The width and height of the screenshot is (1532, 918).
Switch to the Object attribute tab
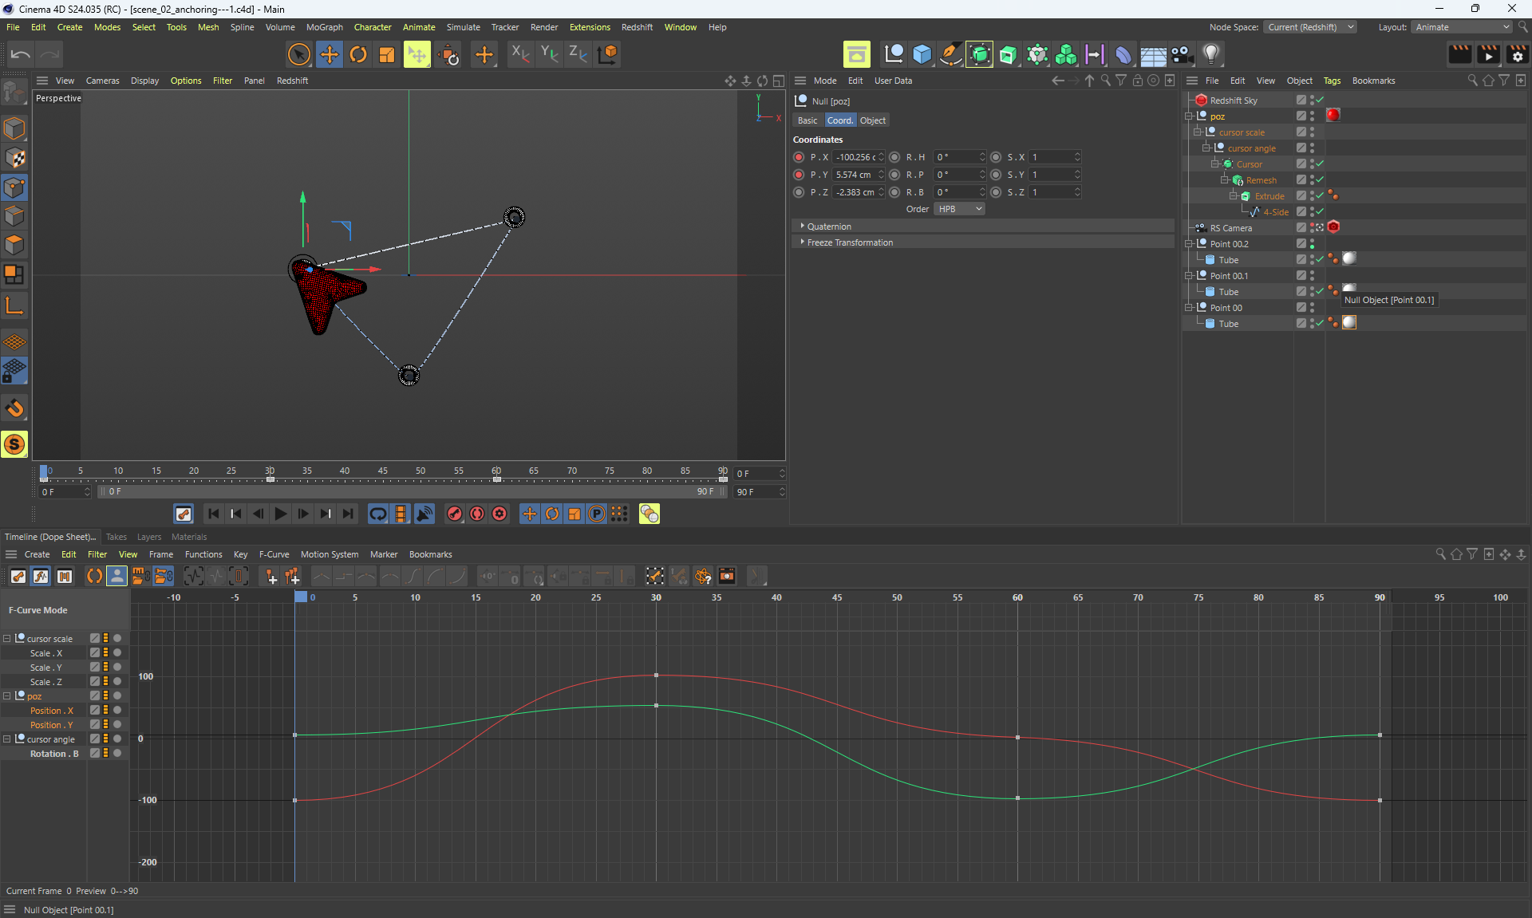tap(872, 120)
